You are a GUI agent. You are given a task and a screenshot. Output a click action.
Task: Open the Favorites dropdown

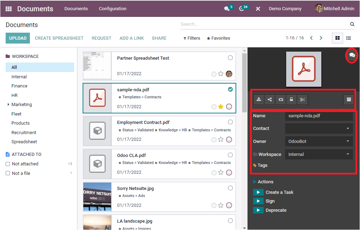tap(218, 38)
